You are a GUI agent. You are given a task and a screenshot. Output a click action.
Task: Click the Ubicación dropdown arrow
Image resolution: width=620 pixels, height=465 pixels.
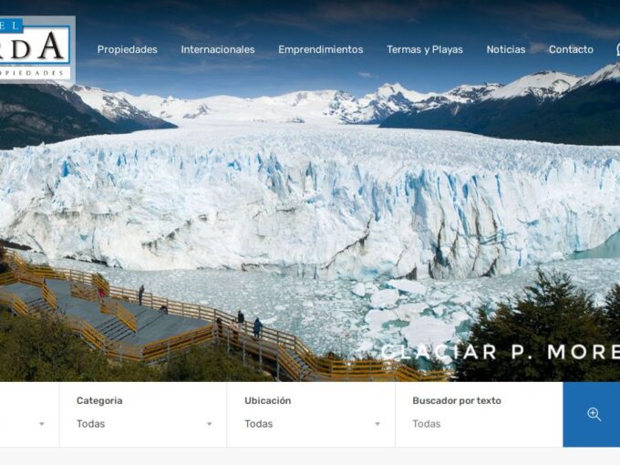coord(377,424)
